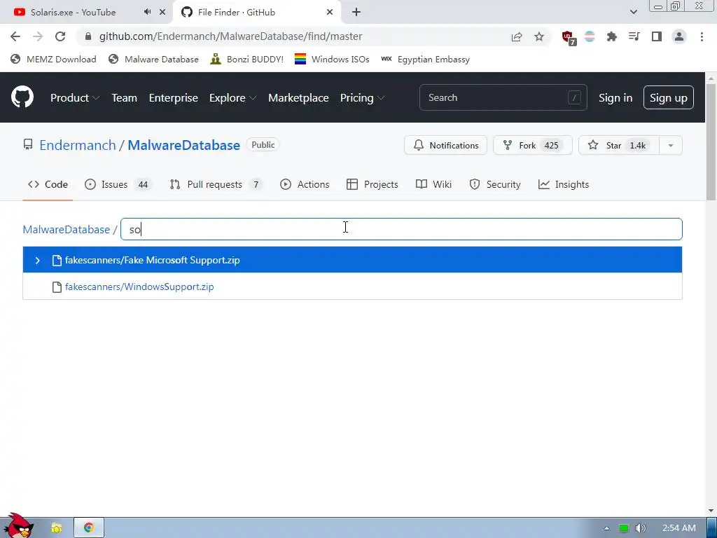The width and height of the screenshot is (717, 538).
Task: Select the Projects tab
Action: (373, 184)
